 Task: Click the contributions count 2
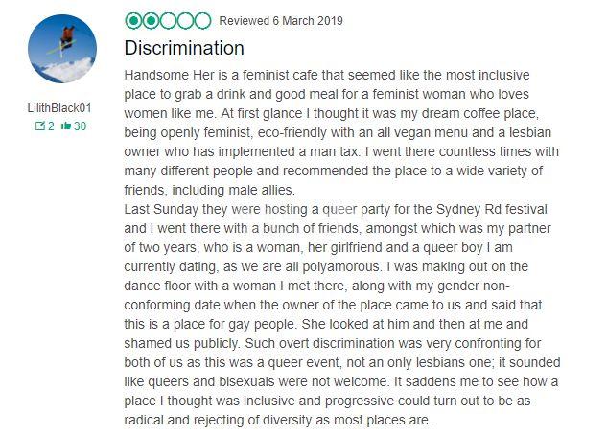click(51, 126)
